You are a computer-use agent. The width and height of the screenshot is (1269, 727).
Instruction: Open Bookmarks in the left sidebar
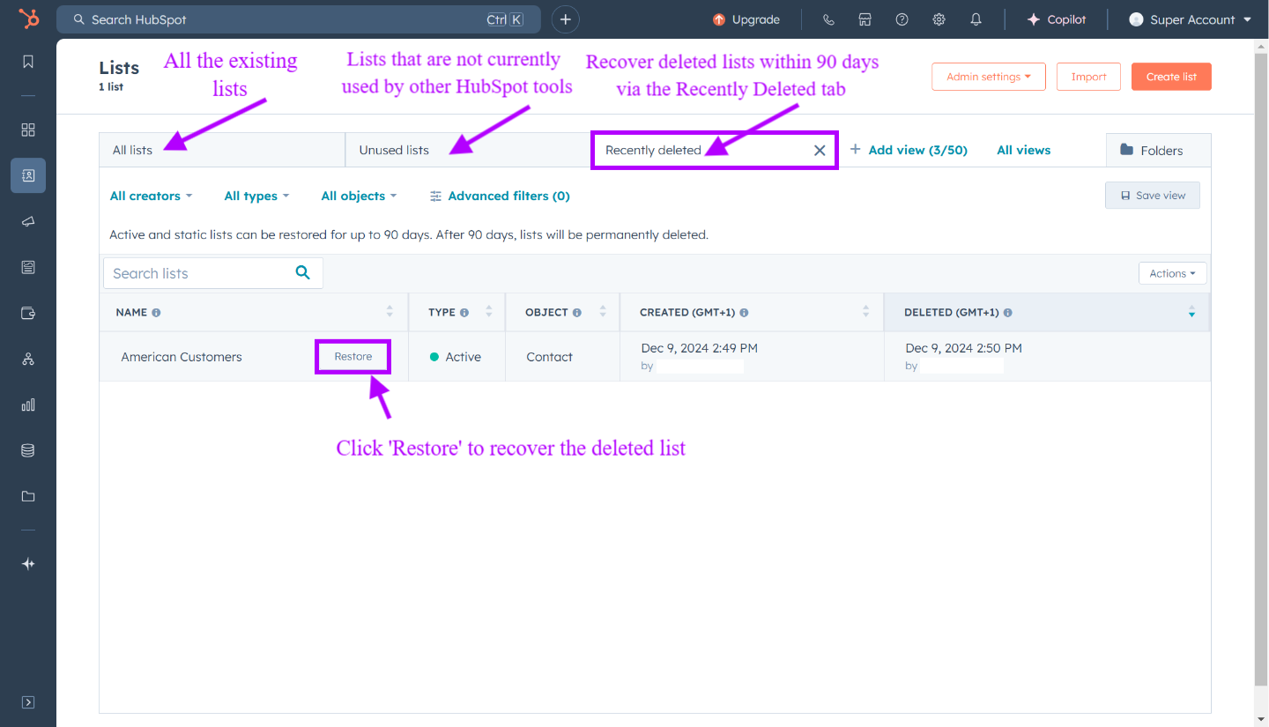click(x=28, y=62)
